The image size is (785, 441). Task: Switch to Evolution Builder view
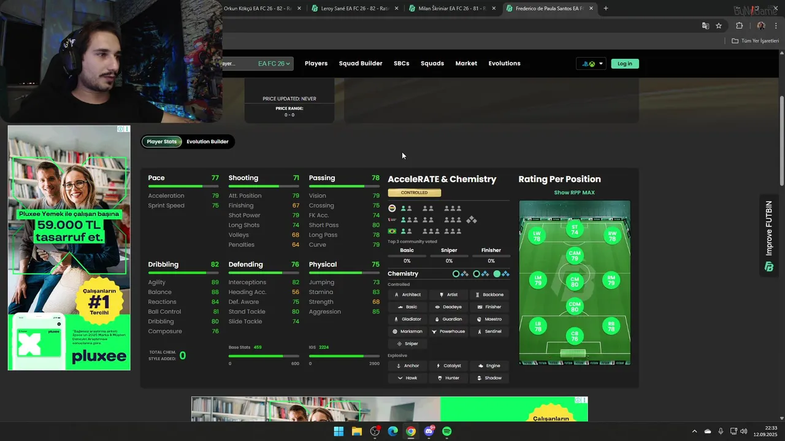207,141
